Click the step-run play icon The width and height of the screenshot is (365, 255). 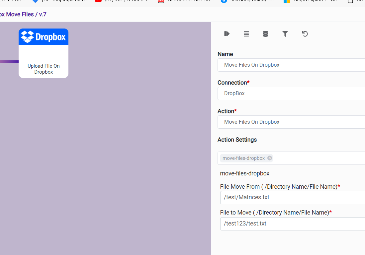227,34
